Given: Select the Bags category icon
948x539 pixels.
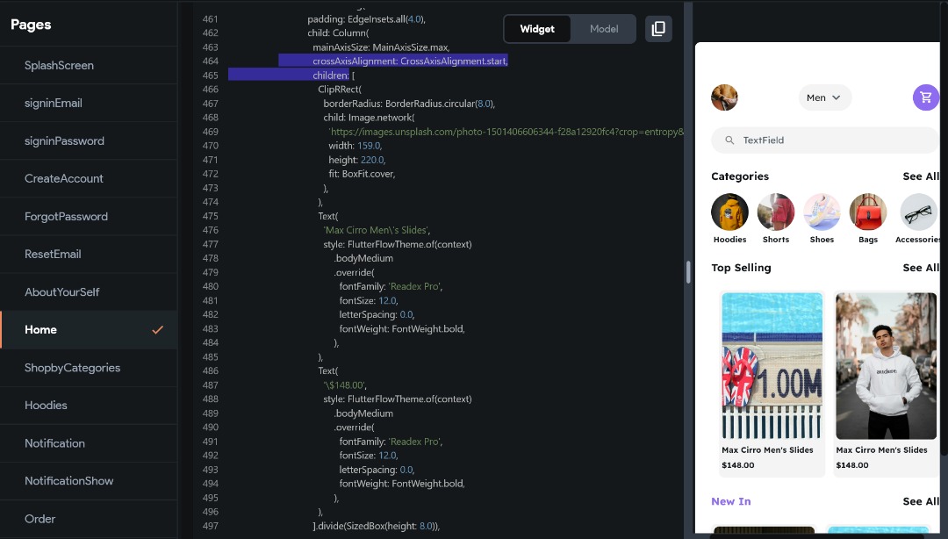Looking at the screenshot, I should [867, 211].
